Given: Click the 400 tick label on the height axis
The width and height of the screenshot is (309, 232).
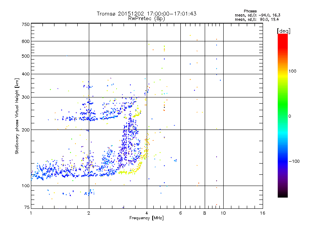Looking at the screenshot, I should point(25,74).
